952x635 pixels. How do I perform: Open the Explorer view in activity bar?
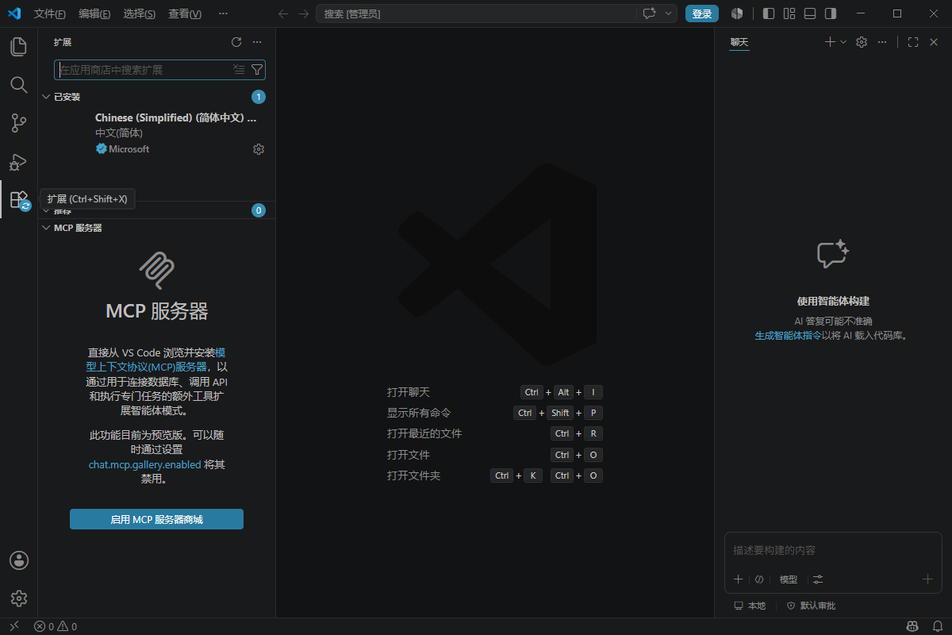[18, 46]
